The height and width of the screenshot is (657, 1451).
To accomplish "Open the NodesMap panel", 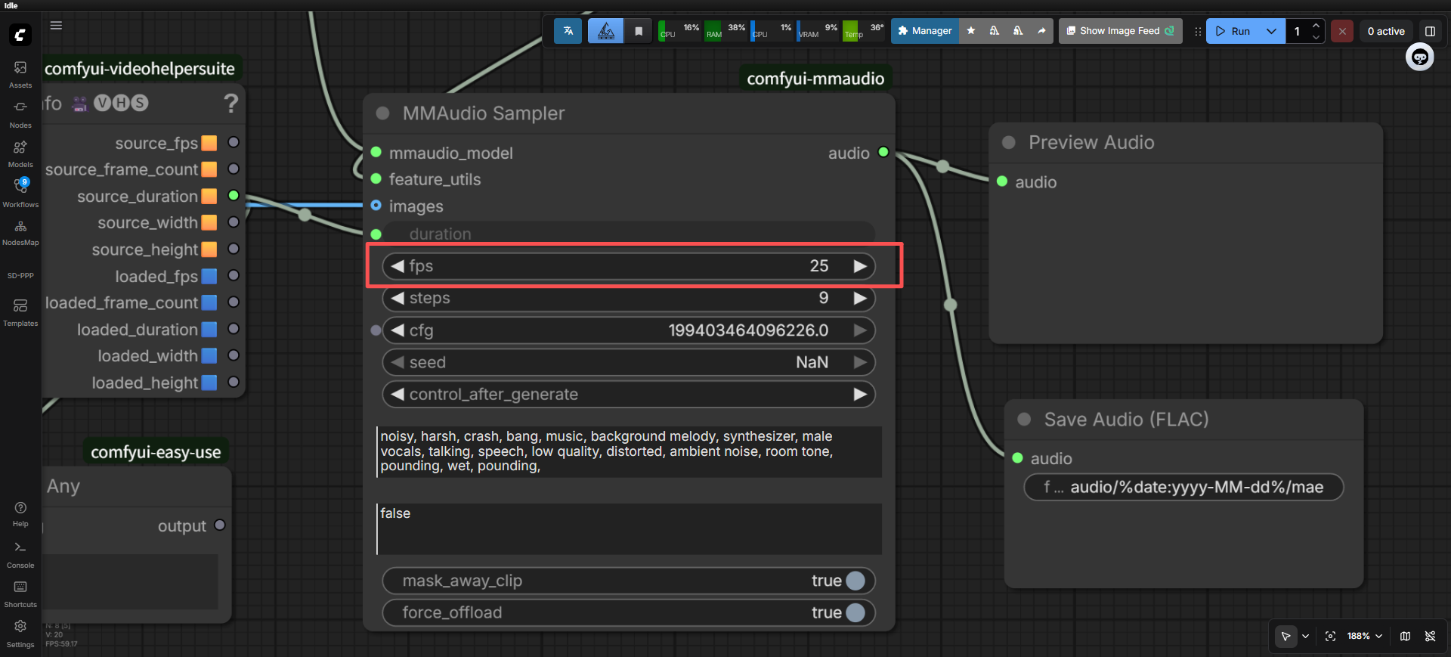I will [x=20, y=233].
